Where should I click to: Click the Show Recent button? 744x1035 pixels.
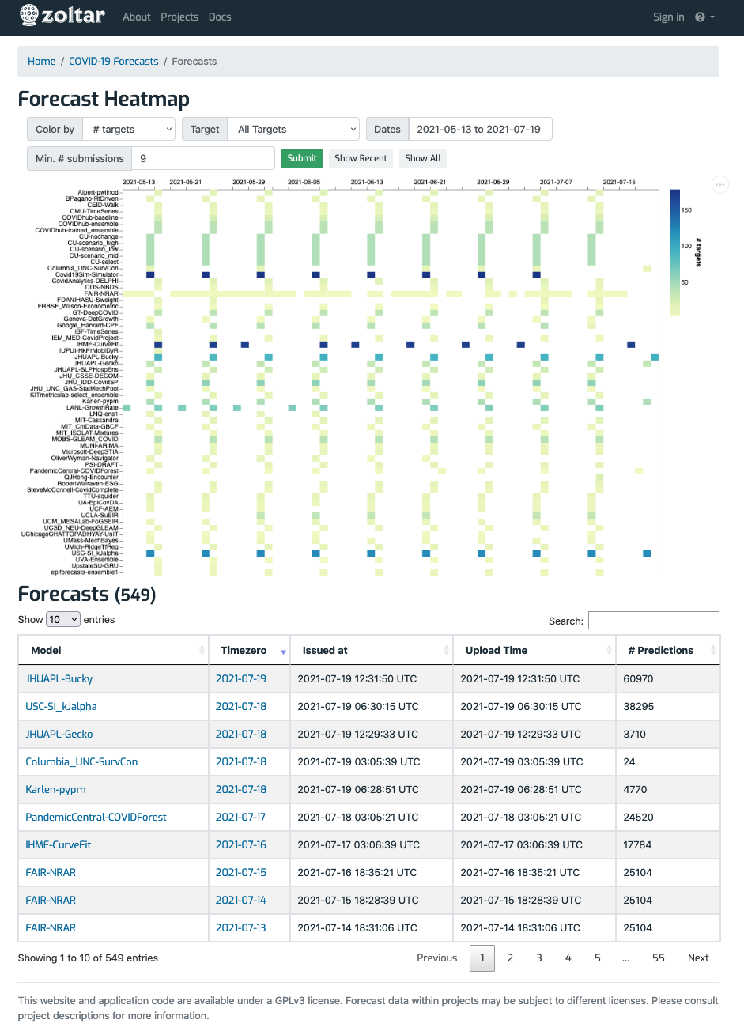[x=361, y=158]
